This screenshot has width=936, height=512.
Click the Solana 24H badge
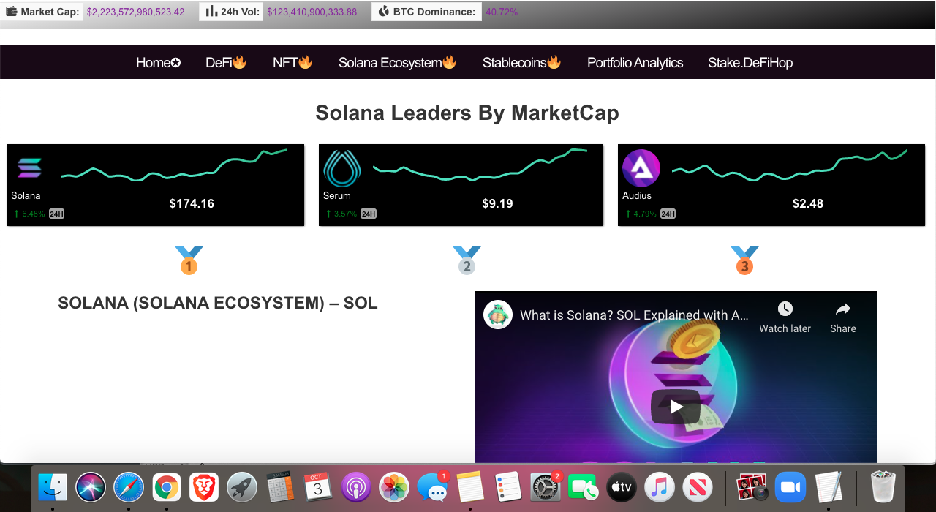[56, 214]
